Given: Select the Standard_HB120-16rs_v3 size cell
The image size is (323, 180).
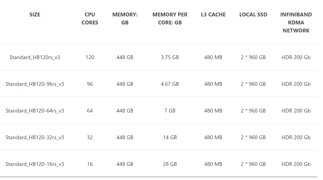Looking at the screenshot, I should click(x=35, y=164).
